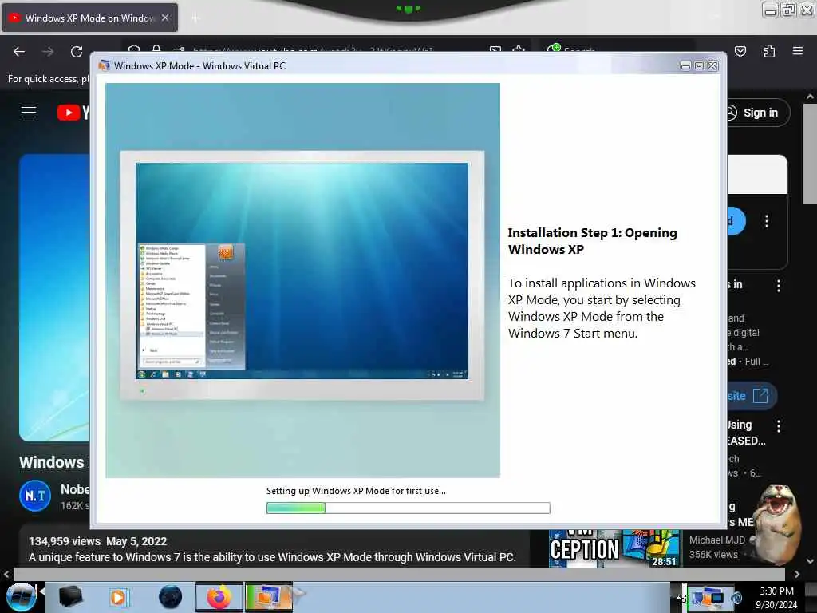Open the taskbar clock showing 3:30 PM
Image resolution: width=817 pixels, height=613 pixels.
[x=776, y=598]
